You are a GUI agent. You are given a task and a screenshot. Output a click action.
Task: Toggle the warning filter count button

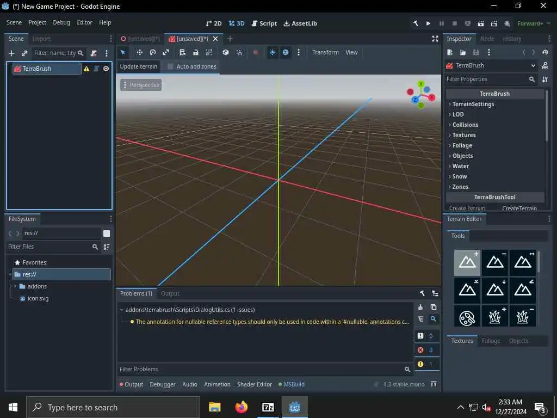click(426, 364)
